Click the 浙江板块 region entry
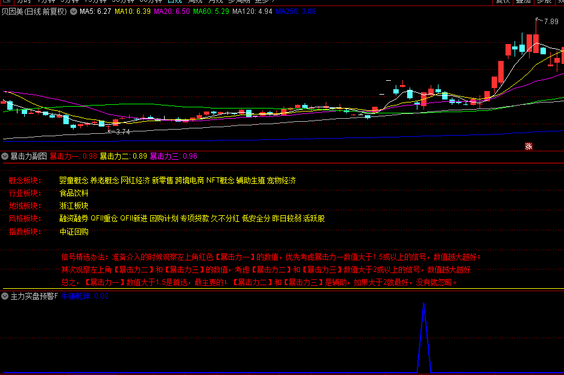Viewport: 564px width, 375px height. 74,206
